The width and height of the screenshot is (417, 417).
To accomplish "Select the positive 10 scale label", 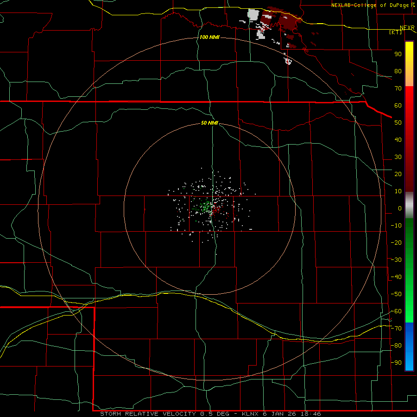I will coord(398,191).
